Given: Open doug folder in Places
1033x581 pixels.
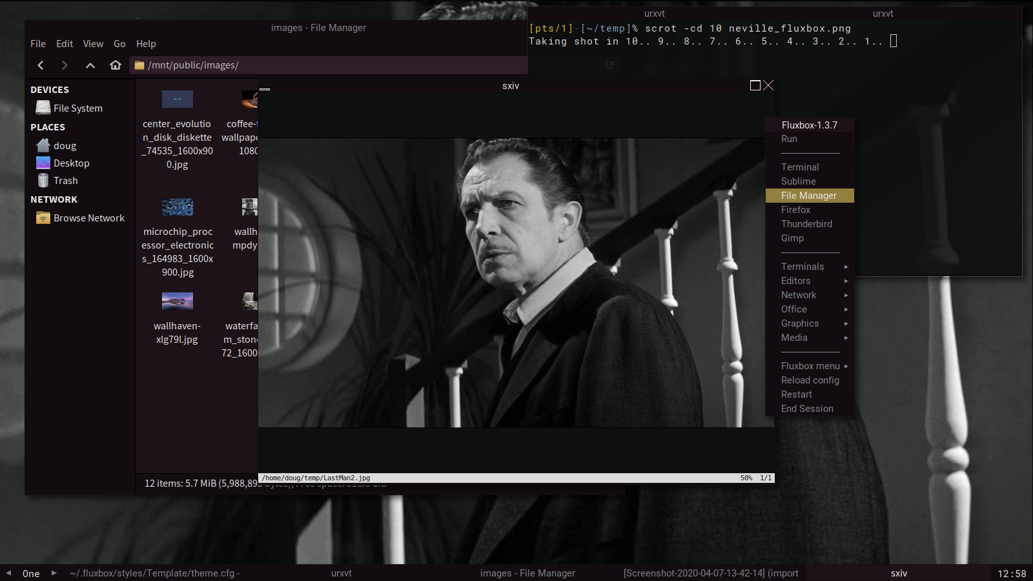Looking at the screenshot, I should point(65,146).
